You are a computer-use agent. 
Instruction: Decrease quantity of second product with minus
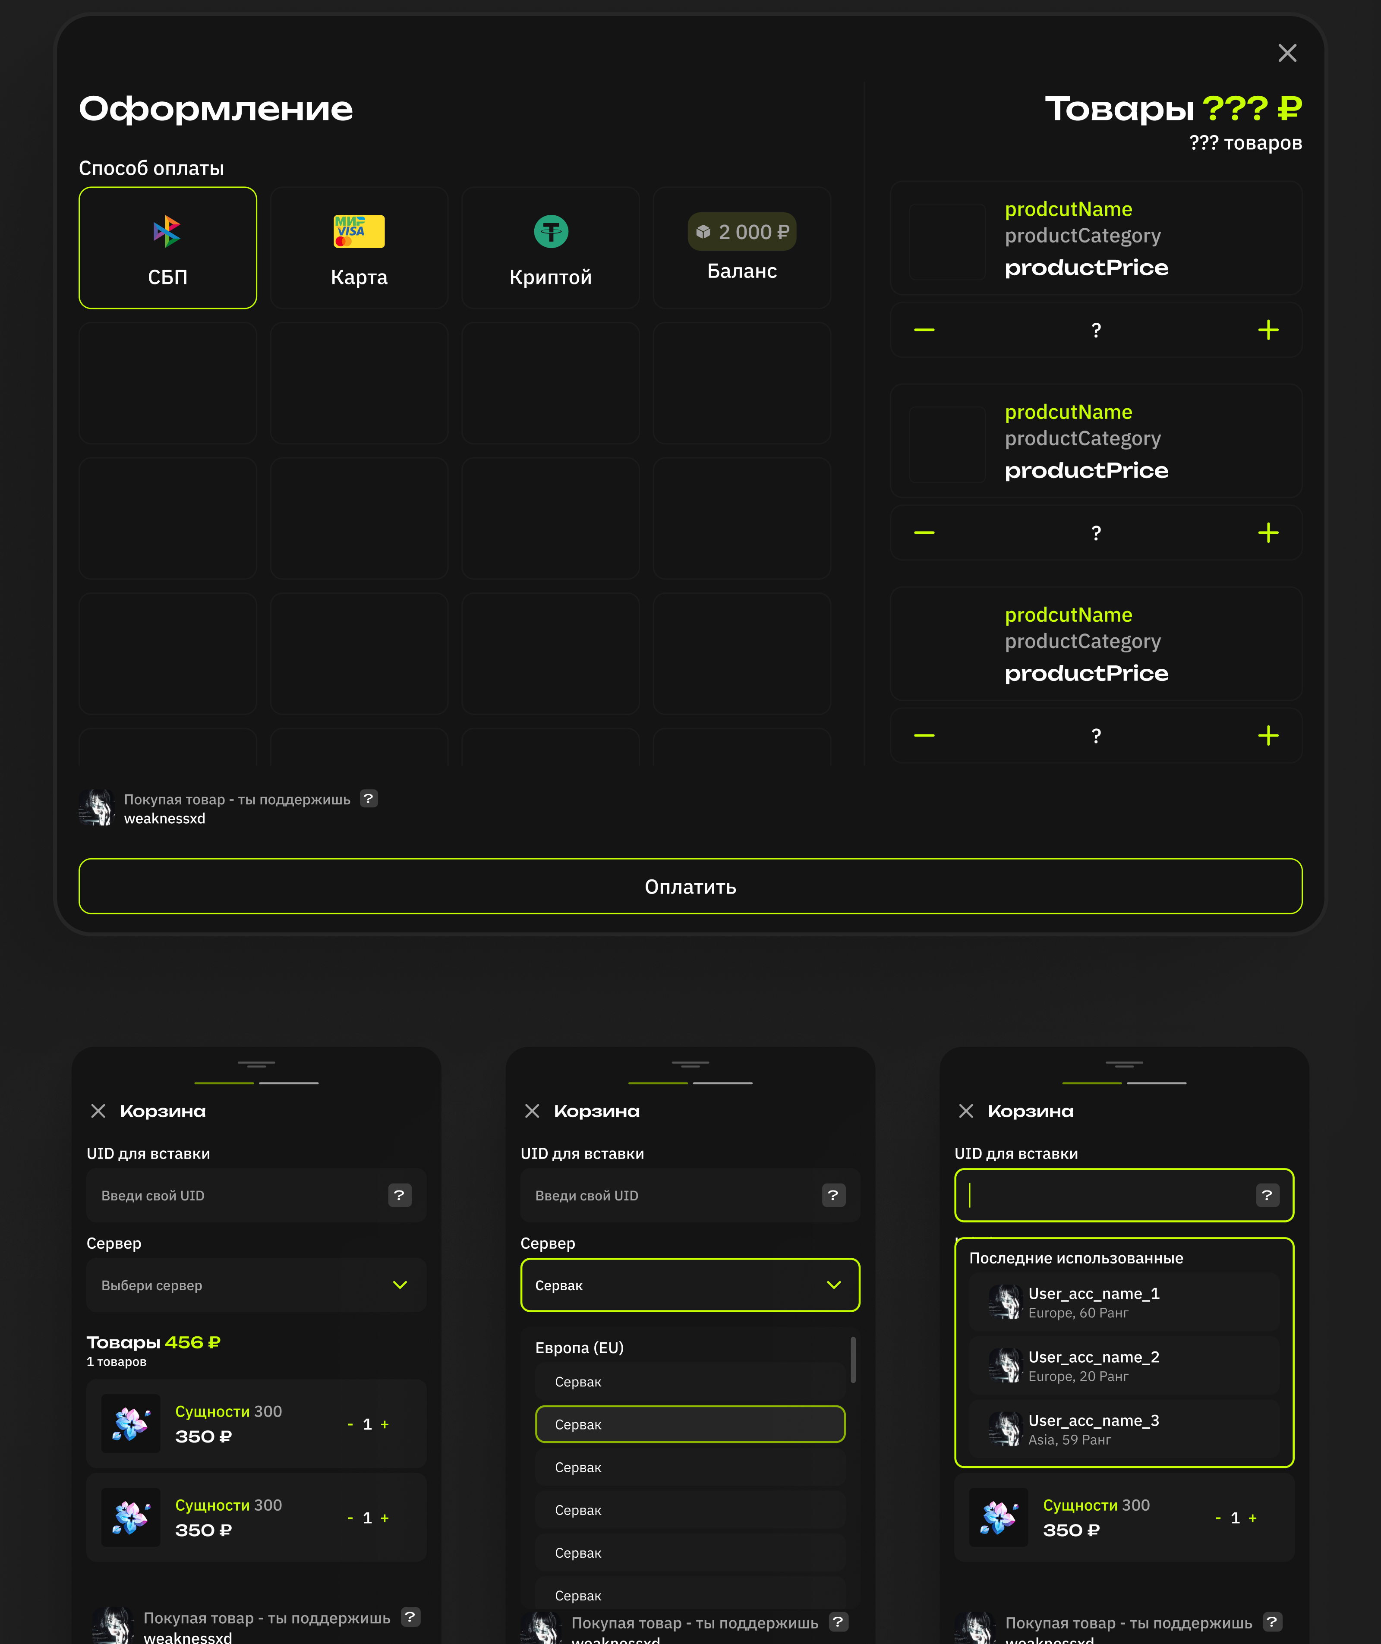(924, 533)
